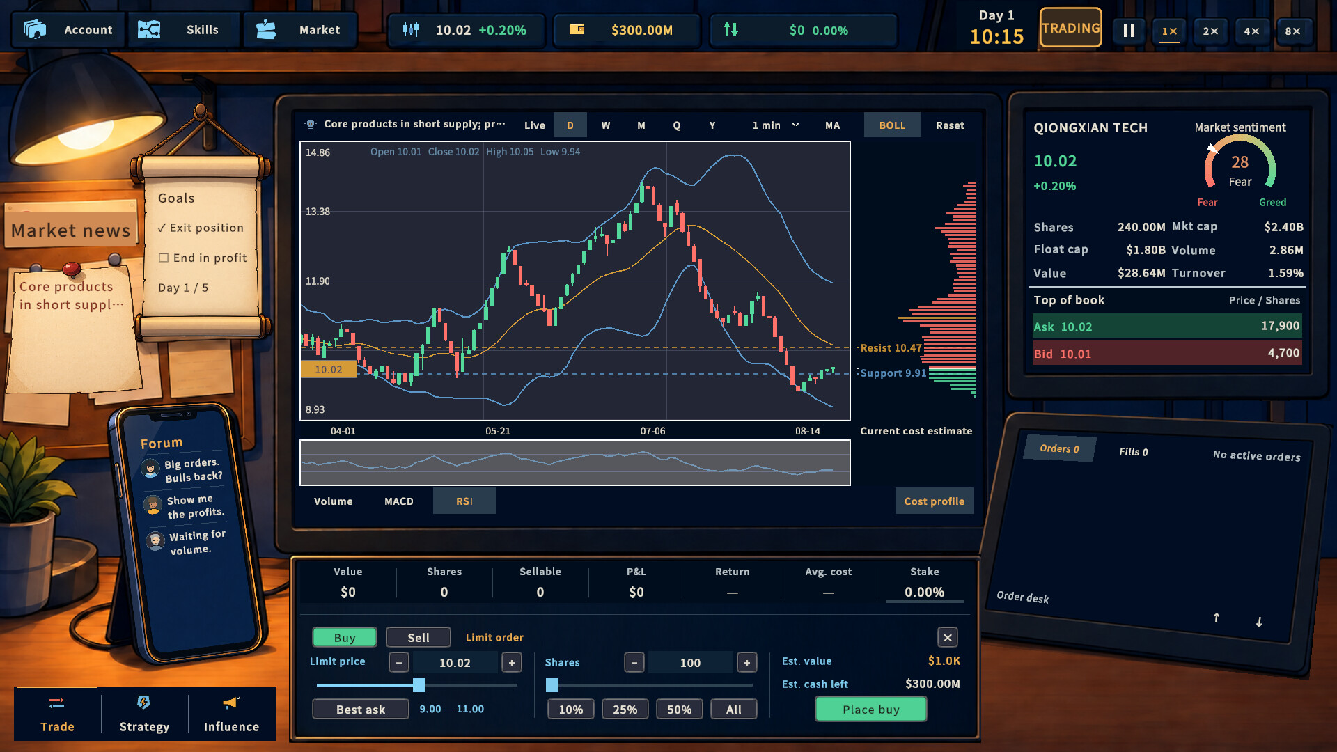The width and height of the screenshot is (1337, 752).
Task: Click the shares 100 input field
Action: [691, 662]
